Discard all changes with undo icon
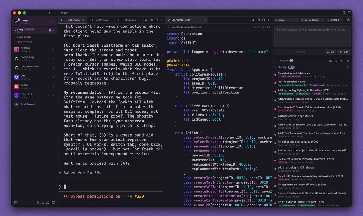 pos(348,60)
